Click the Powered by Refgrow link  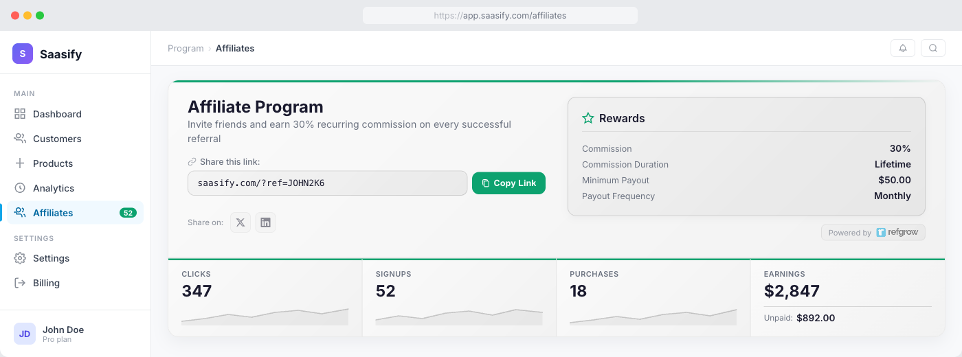[873, 233]
